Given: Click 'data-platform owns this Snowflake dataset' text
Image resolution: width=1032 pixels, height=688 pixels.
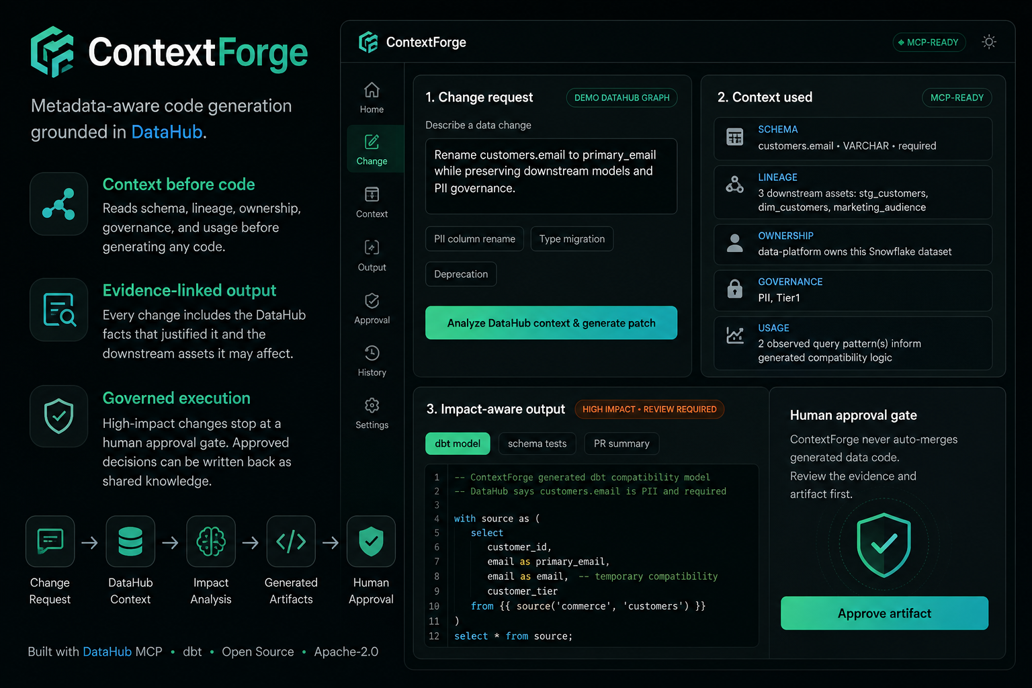Looking at the screenshot, I should [x=855, y=251].
